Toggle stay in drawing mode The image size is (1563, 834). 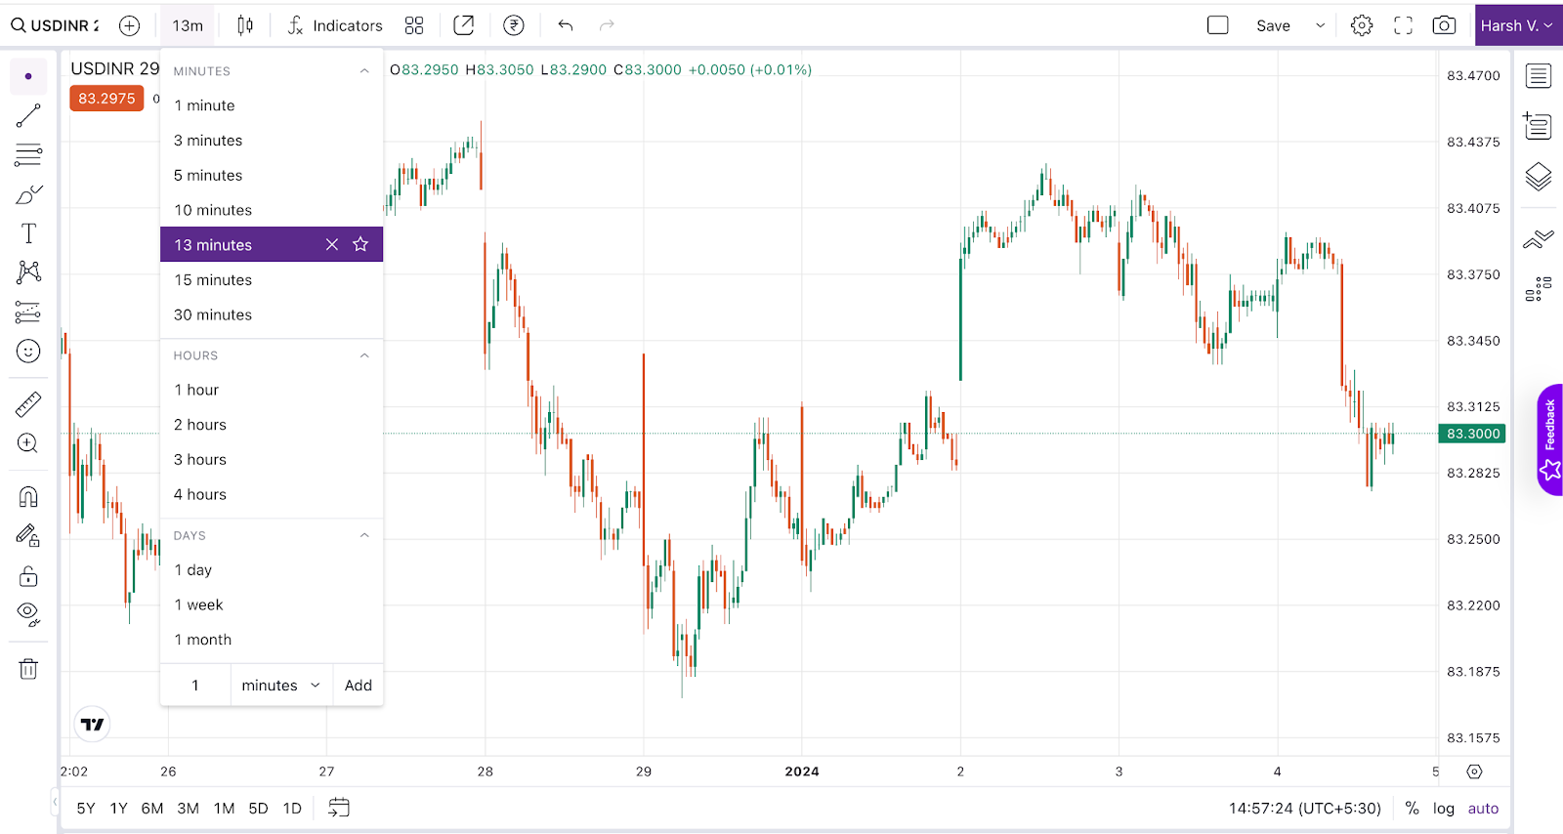(x=28, y=535)
